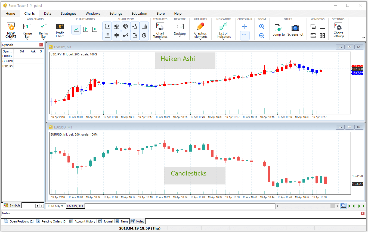Toggle the show grid chart view button
The height and width of the screenshot is (232, 368).
click(x=107, y=35)
